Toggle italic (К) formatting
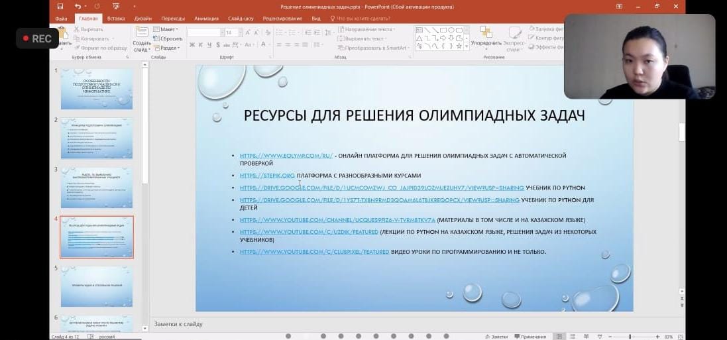This screenshot has height=340, width=727. 201,45
